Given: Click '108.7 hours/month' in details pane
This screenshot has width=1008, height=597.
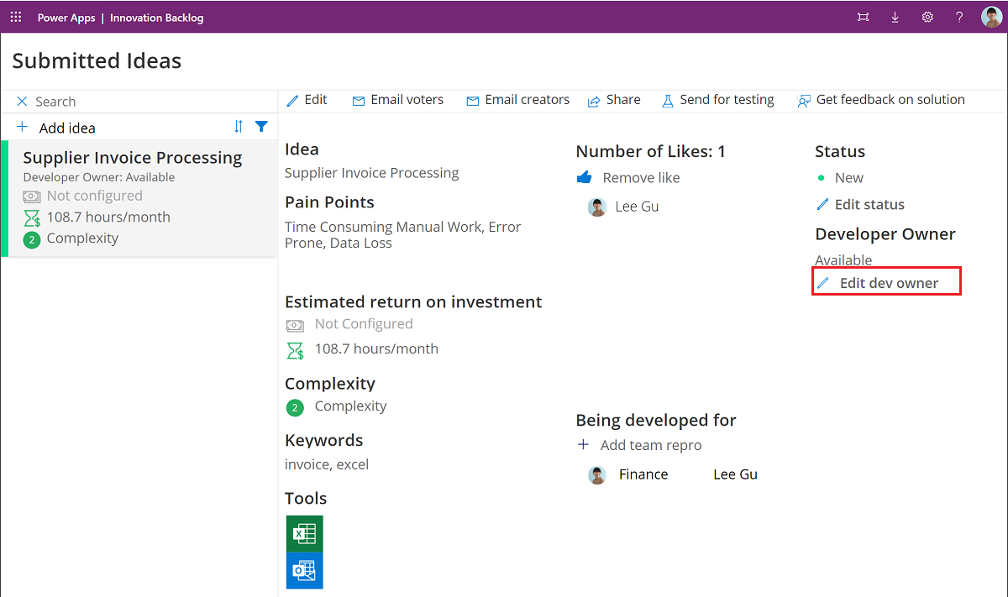Looking at the screenshot, I should pos(376,348).
